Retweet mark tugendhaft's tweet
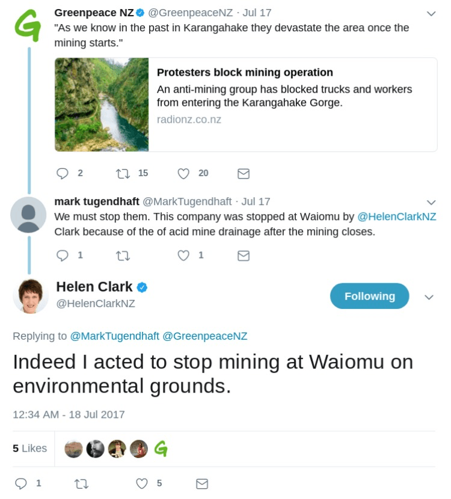Image resolution: width=451 pixels, height=499 pixels. pyautogui.click(x=123, y=256)
